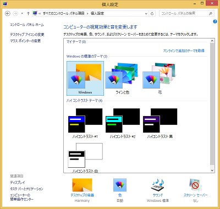Click the magnifier search icon

point(211,13)
